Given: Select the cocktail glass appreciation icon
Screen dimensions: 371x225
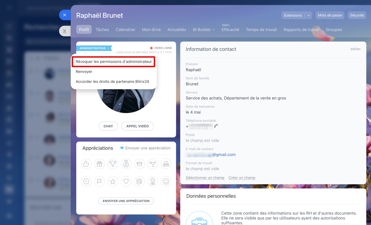Looking at the screenshot, I should click(x=153, y=164).
